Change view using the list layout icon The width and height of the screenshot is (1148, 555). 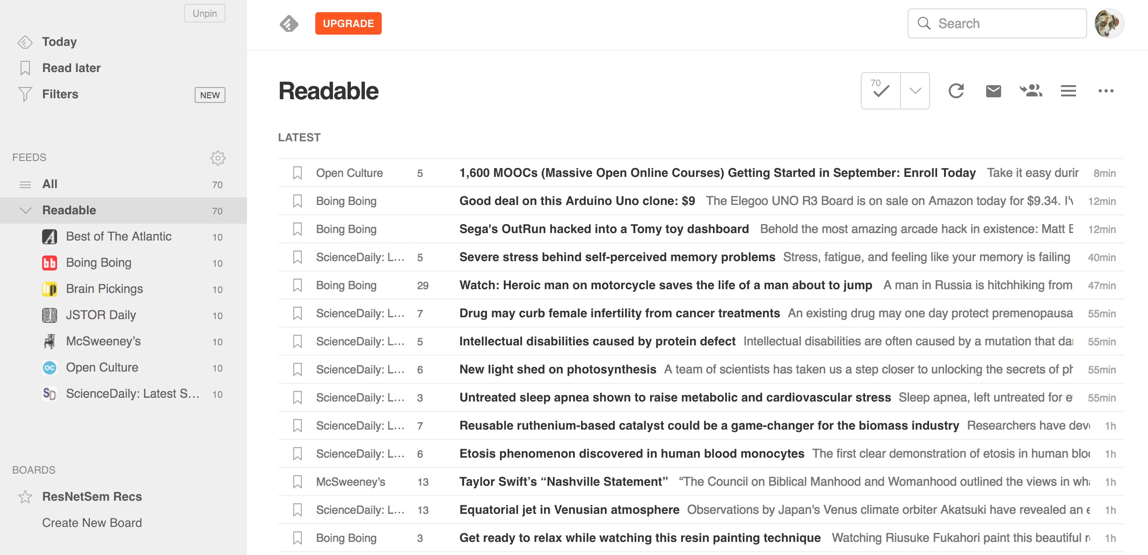coord(1068,91)
